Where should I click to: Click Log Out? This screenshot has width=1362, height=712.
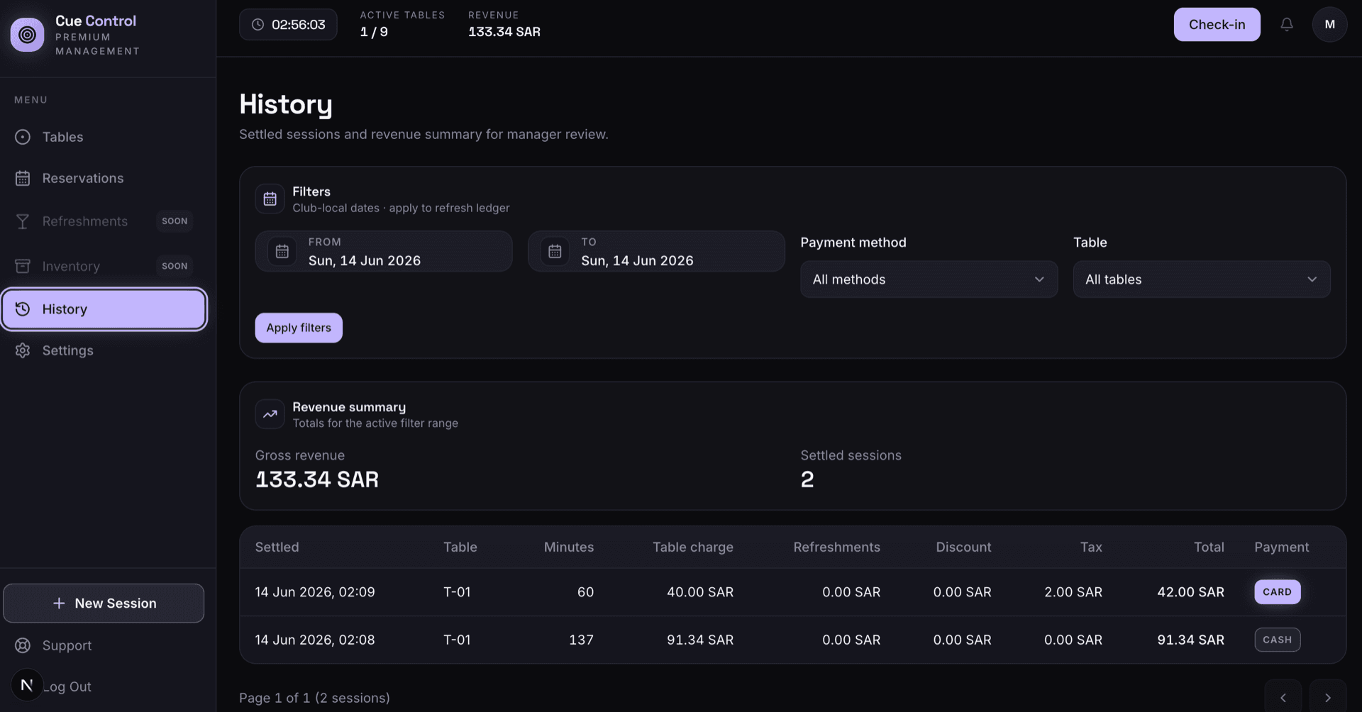[67, 686]
